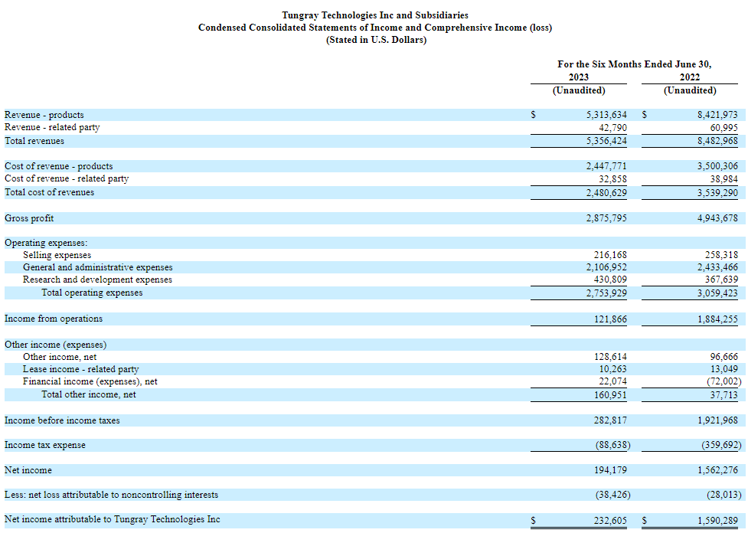The width and height of the screenshot is (748, 533).
Task: Select the value 2,433,466
Action: click(717, 267)
